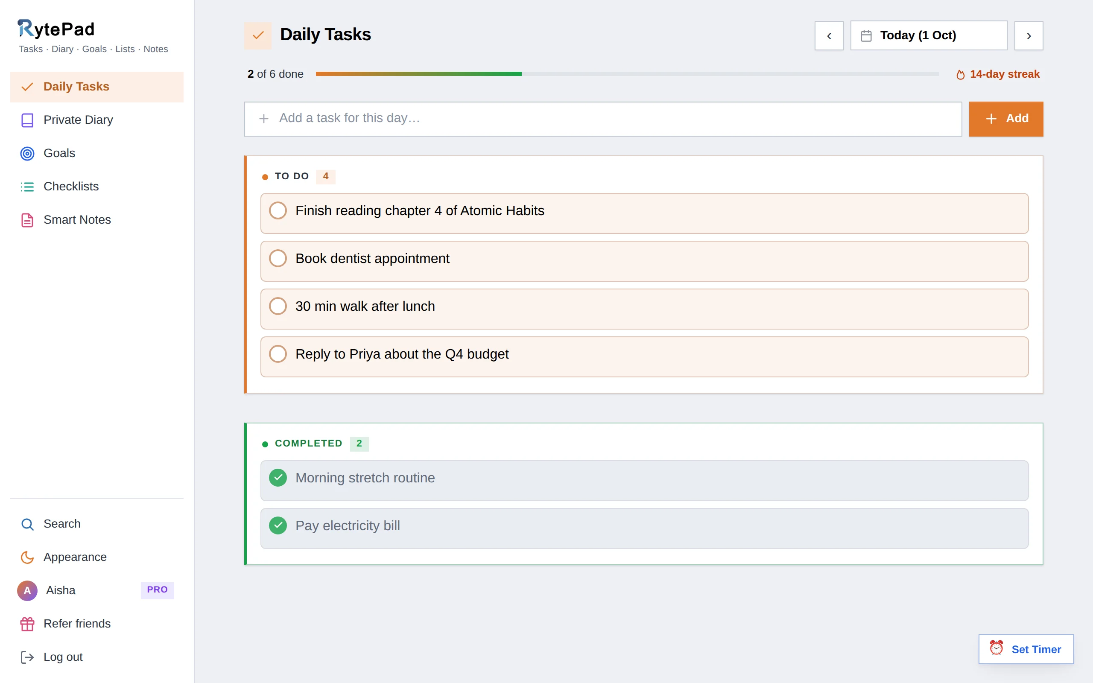Complete the '30 min walk after lunch' task

pyautogui.click(x=278, y=306)
